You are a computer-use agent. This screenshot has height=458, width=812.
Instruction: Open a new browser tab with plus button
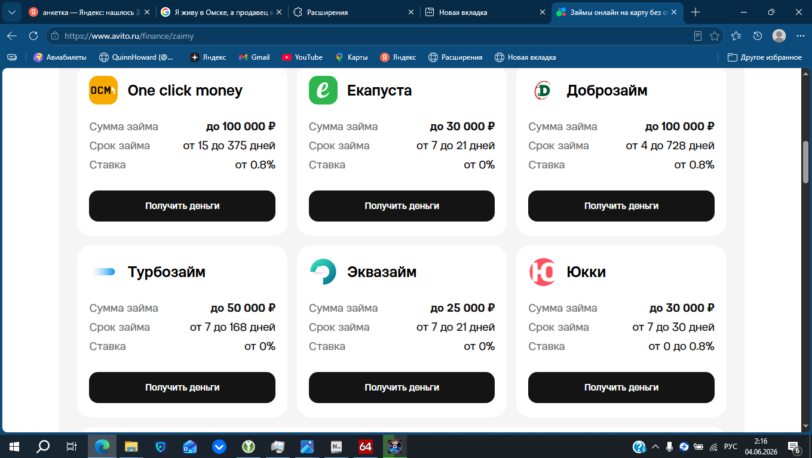[x=695, y=12]
